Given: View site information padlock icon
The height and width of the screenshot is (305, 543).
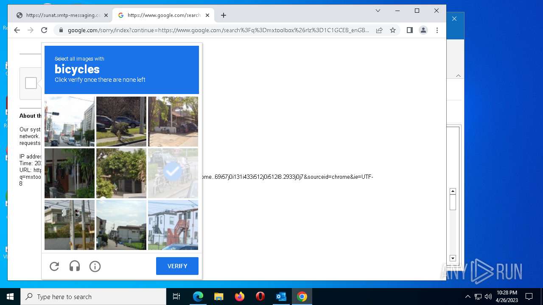Looking at the screenshot, I should pos(61,30).
